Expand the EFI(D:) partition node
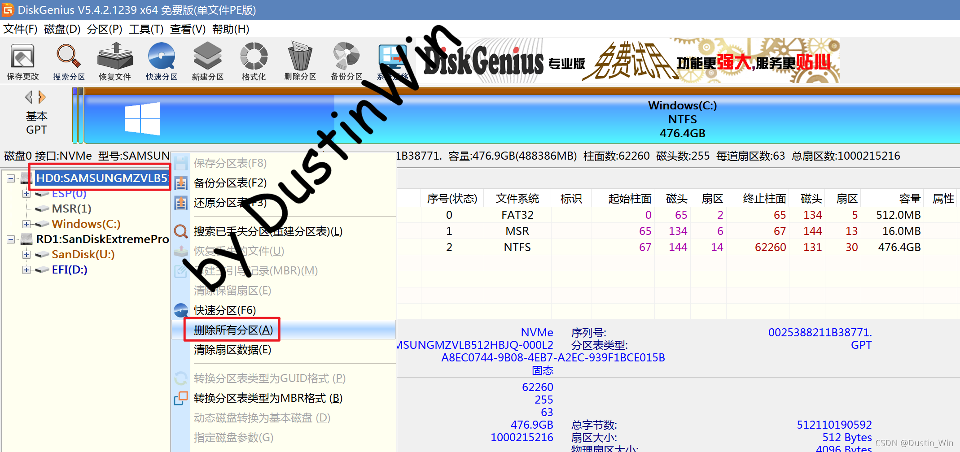 pyautogui.click(x=26, y=270)
